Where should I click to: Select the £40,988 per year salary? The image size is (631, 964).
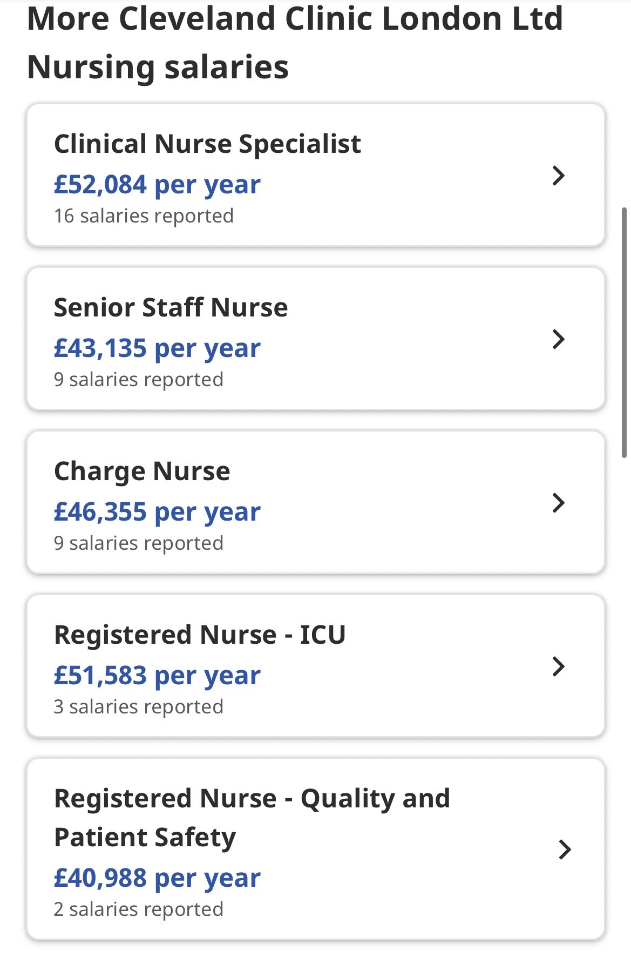pos(157,878)
